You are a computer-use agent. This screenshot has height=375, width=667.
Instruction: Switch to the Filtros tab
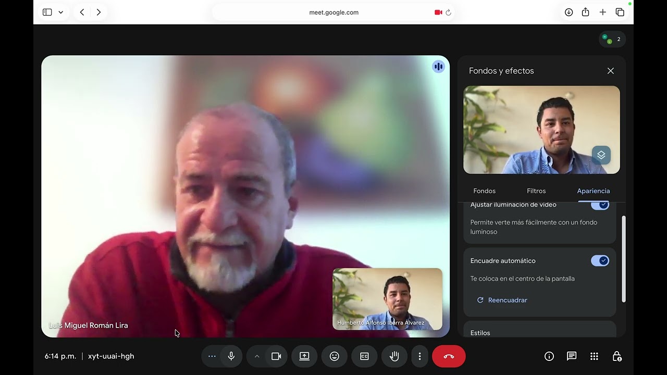536,191
